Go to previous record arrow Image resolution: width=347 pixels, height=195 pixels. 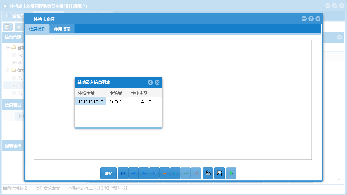coord(134,173)
